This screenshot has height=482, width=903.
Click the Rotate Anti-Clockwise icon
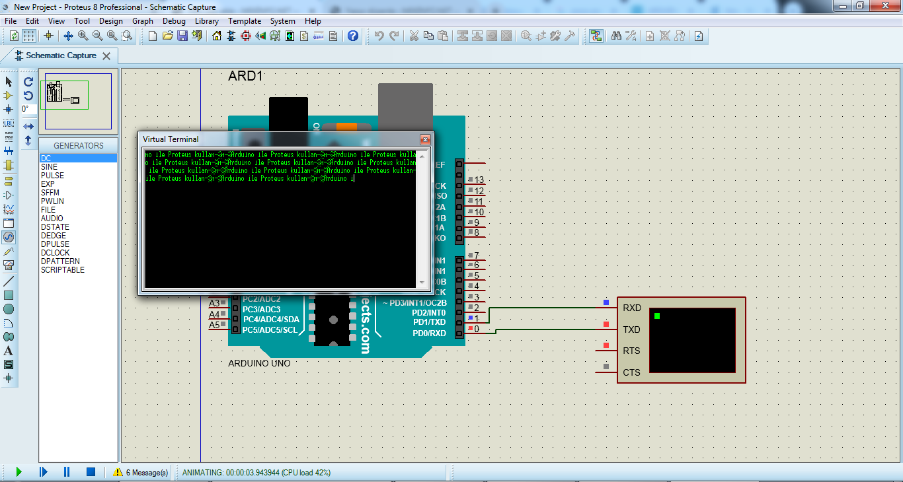28,96
